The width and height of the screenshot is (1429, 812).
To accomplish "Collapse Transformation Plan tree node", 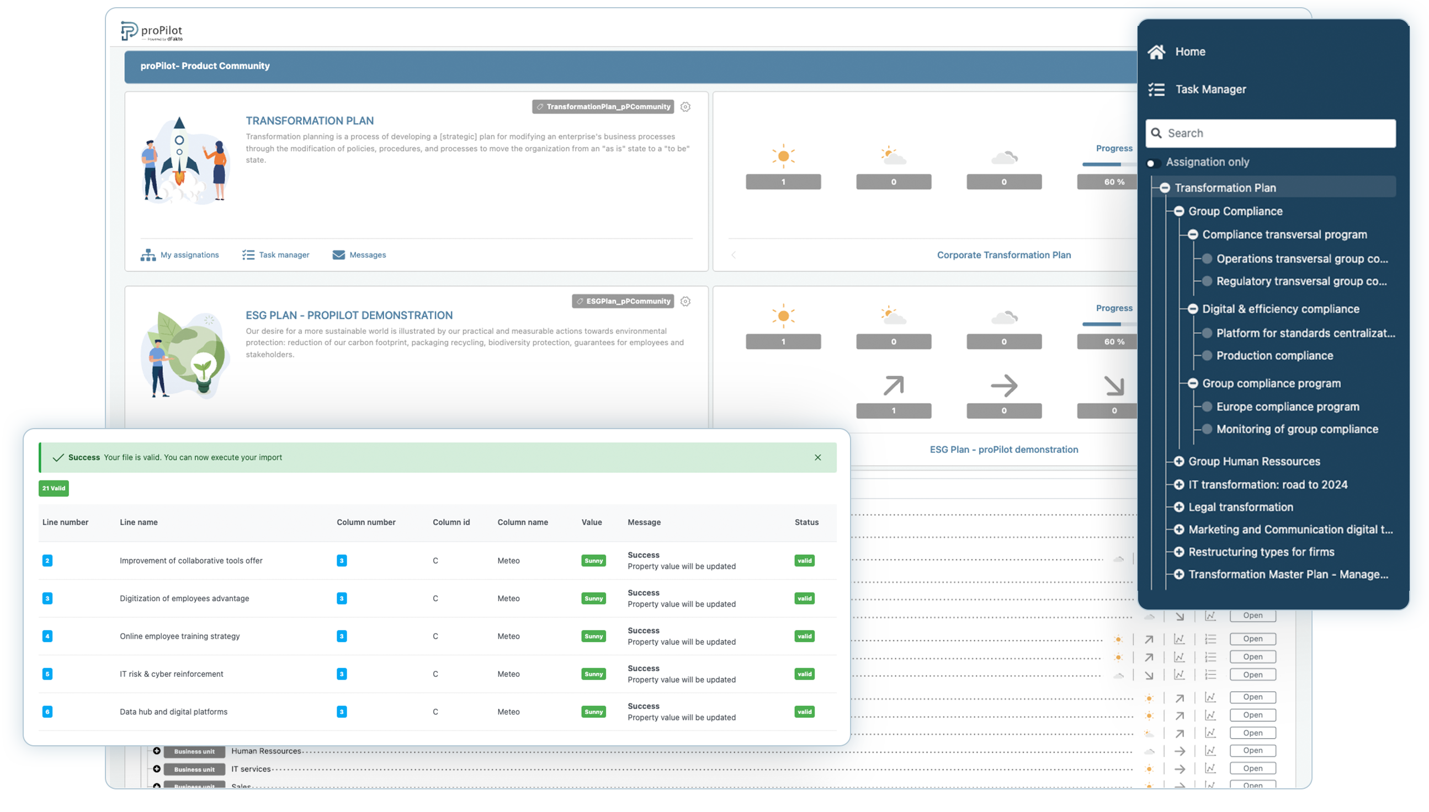I will 1165,188.
